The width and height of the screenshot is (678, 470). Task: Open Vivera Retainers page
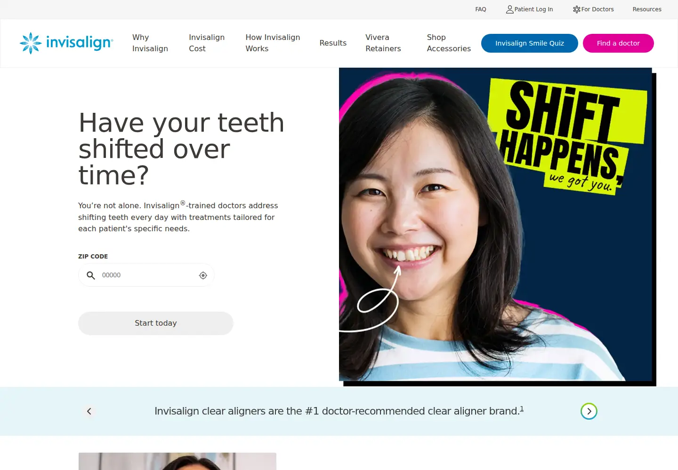(383, 43)
